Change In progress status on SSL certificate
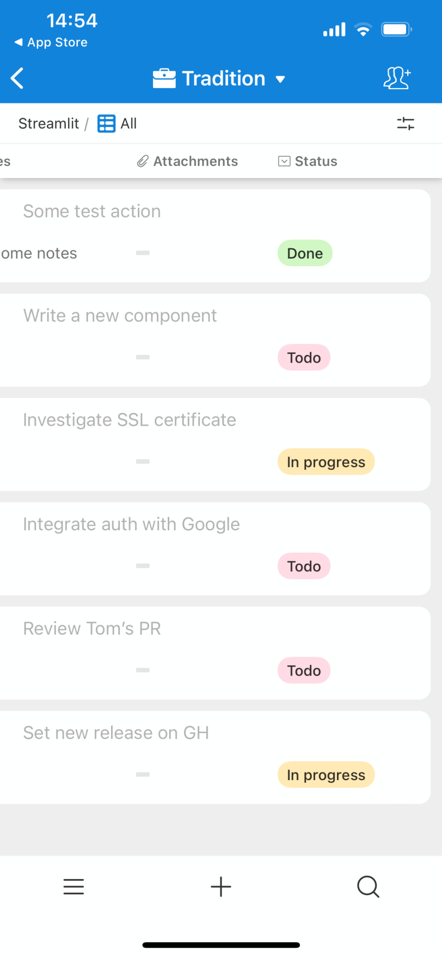Viewport: 442px width, 957px height. (x=326, y=462)
